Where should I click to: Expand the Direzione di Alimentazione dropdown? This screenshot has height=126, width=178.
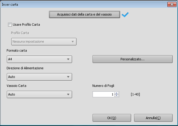(x=39, y=77)
